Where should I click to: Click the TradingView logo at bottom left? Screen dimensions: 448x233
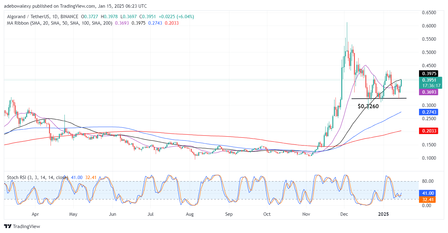click(x=22, y=227)
